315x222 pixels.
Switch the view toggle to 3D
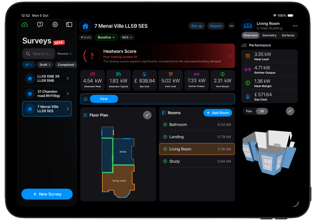262,111
